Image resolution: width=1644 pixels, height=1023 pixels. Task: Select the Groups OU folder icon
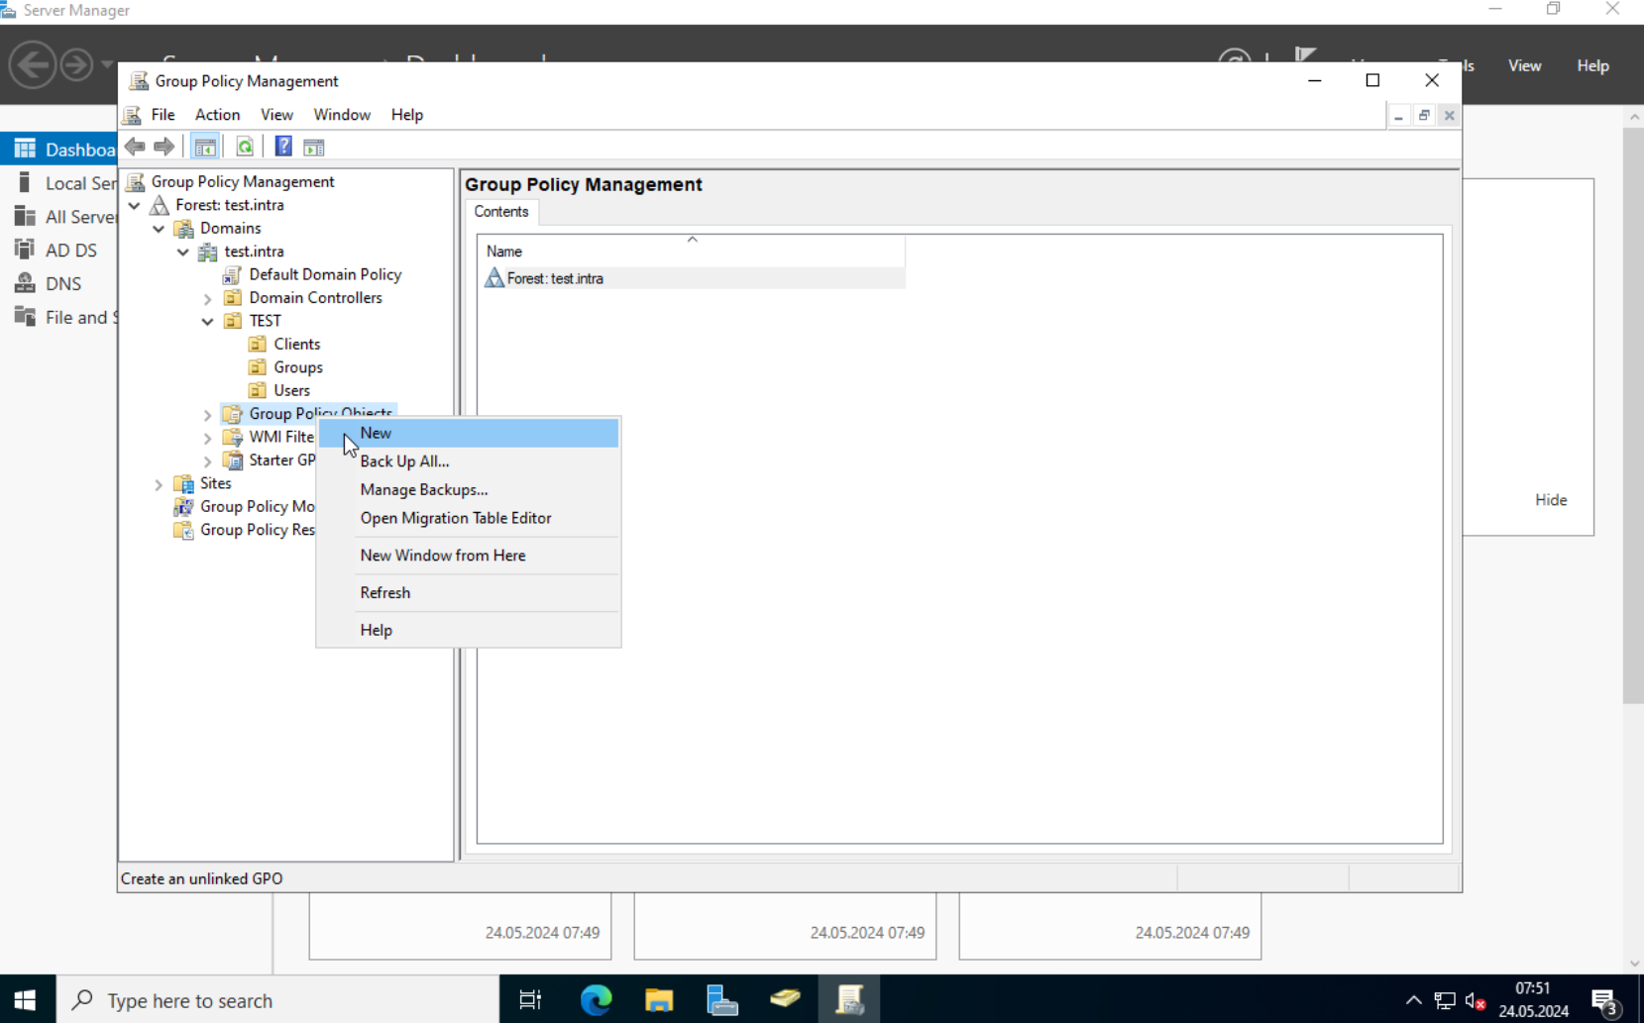click(x=258, y=367)
